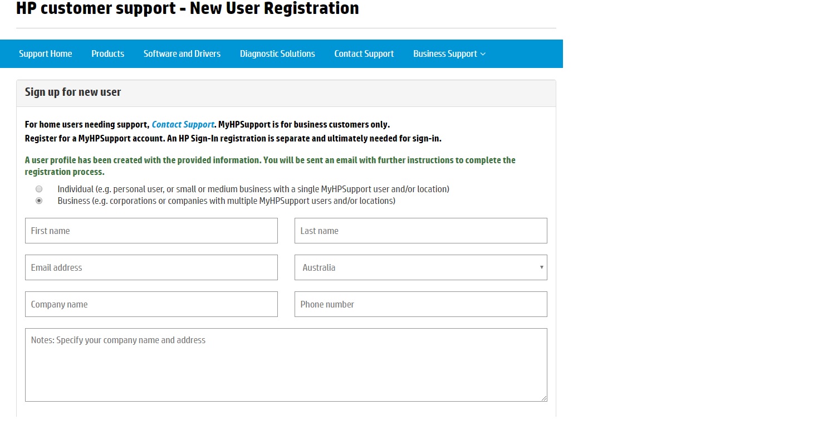The width and height of the screenshot is (818, 439).
Task: Open Diagnostic Solutions from the blue navbar
Action: 277,53
